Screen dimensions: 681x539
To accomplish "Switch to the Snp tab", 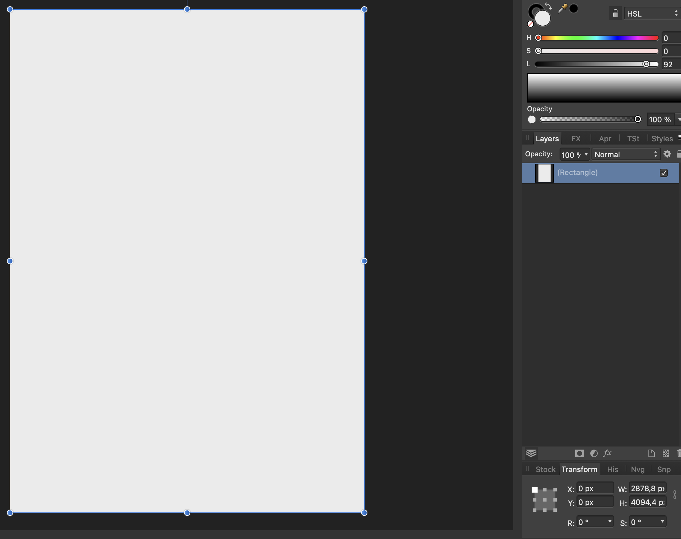I will point(663,470).
